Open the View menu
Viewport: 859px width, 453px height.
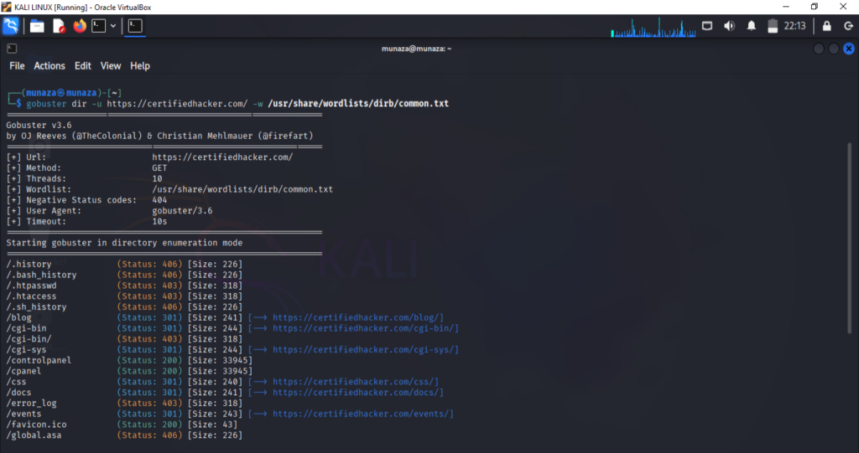point(111,65)
